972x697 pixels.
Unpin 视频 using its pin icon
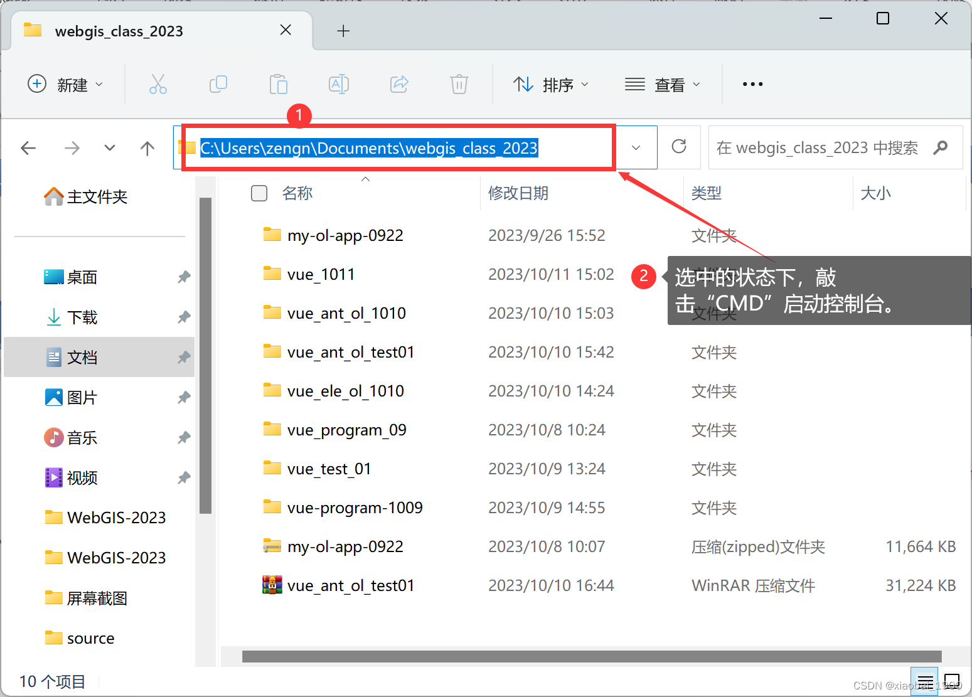[x=184, y=477]
